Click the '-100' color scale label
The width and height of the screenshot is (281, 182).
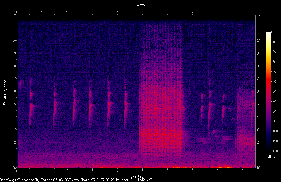[274, 131]
